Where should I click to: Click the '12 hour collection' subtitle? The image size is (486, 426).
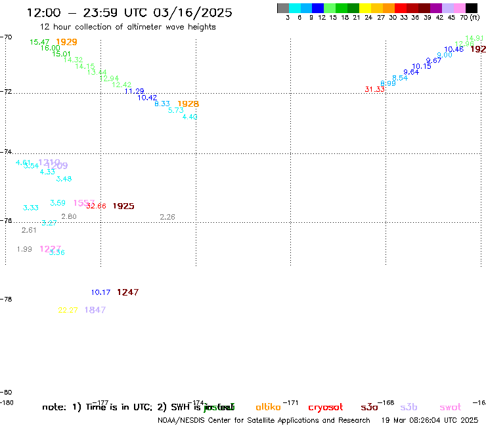(127, 27)
